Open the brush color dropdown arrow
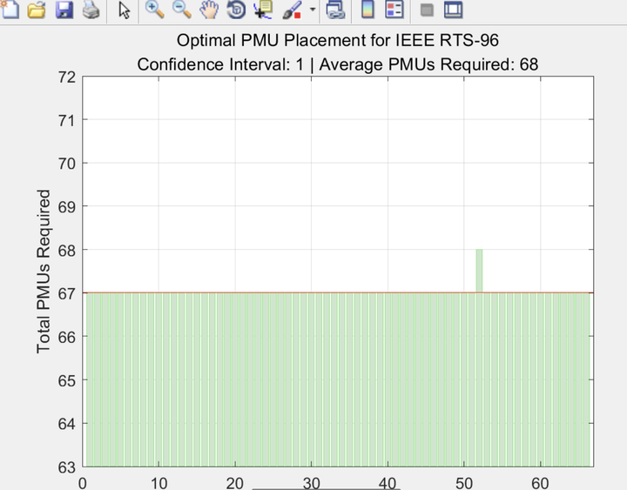The height and width of the screenshot is (490, 627). [313, 10]
